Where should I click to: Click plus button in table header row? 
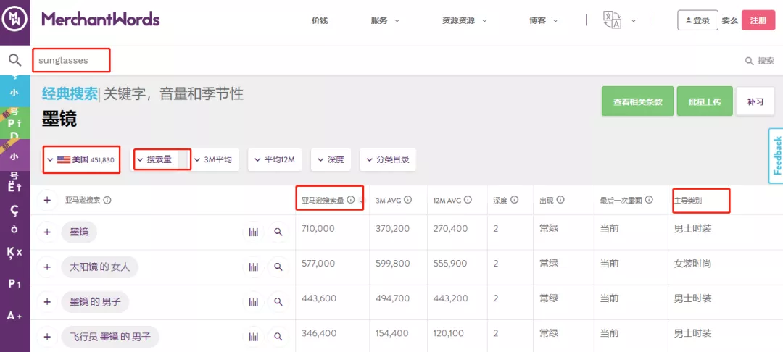(47, 200)
